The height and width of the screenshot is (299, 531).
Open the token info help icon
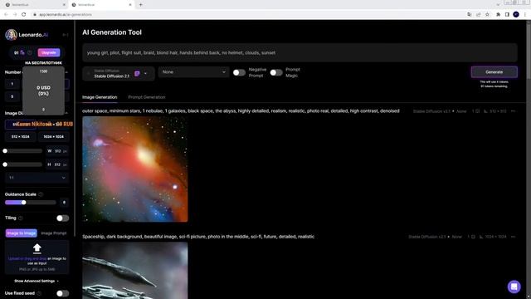[x=30, y=52]
